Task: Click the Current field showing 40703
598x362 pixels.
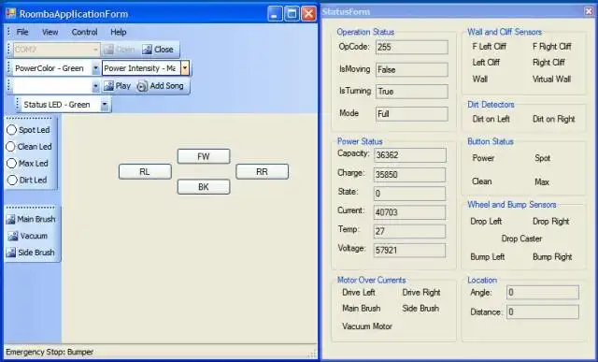Action: pyautogui.click(x=409, y=212)
